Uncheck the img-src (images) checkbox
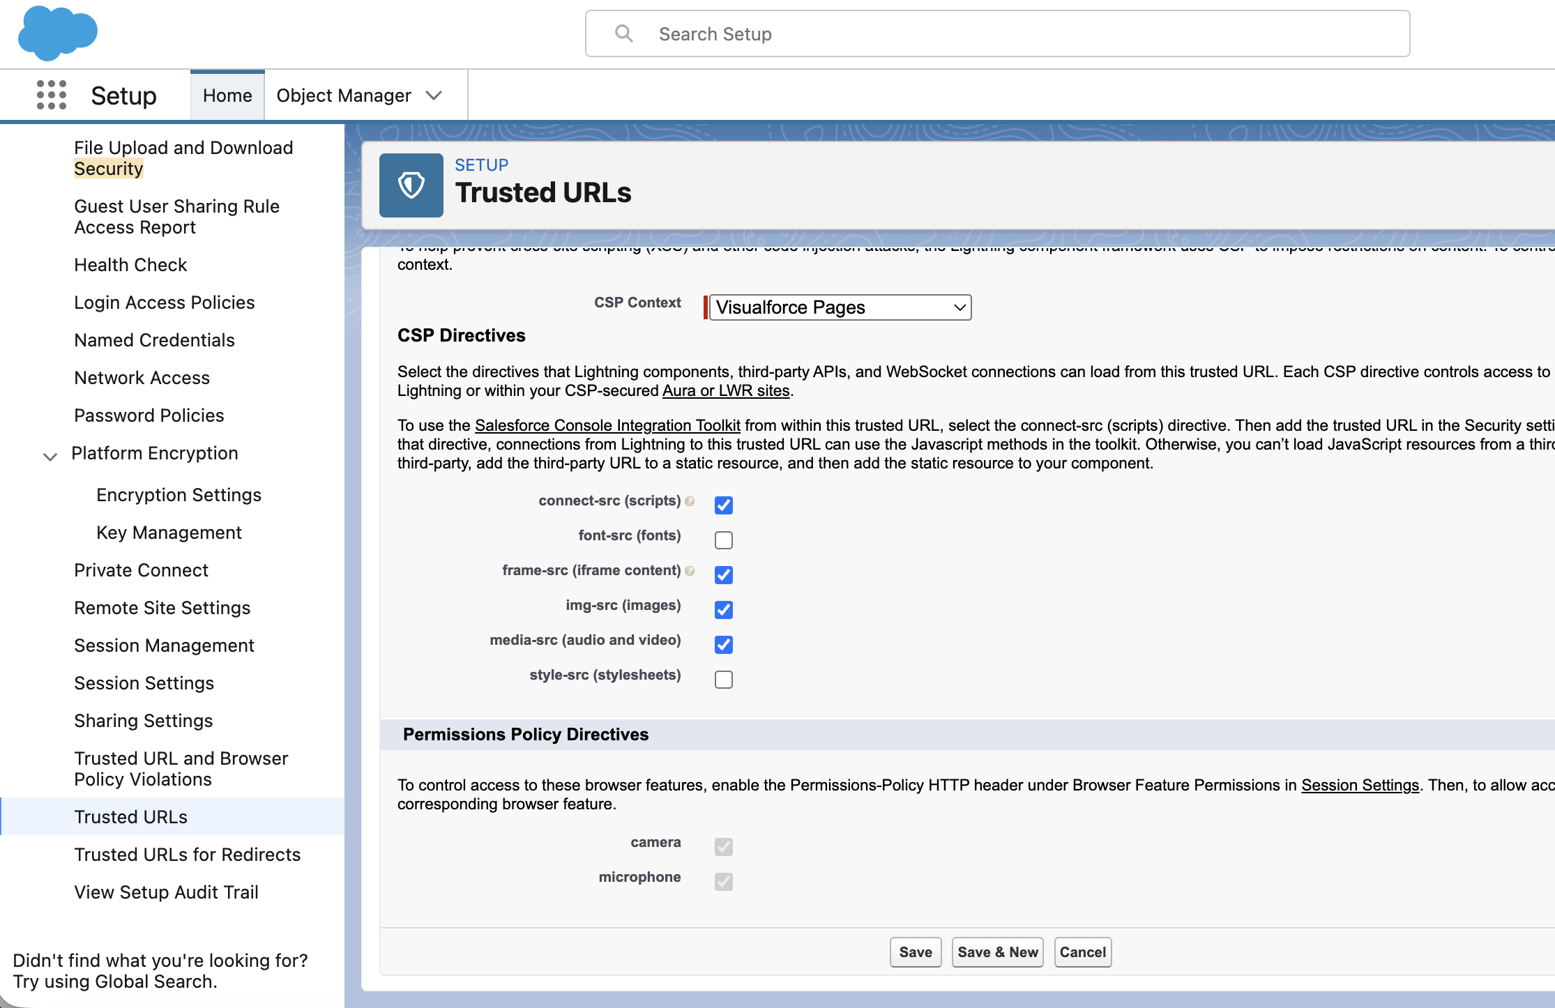 [x=724, y=609]
